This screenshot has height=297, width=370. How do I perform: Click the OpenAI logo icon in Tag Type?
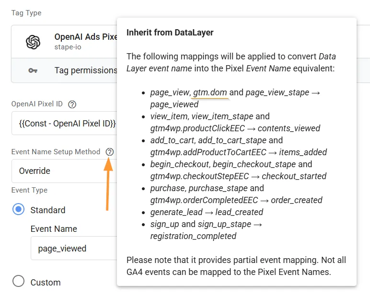tap(33, 42)
